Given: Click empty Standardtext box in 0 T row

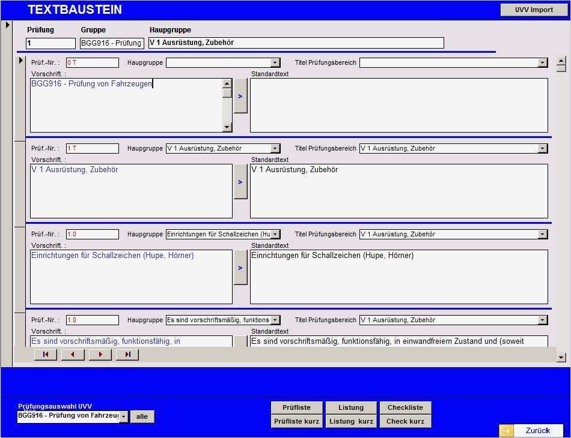Looking at the screenshot, I should pyautogui.click(x=398, y=106).
